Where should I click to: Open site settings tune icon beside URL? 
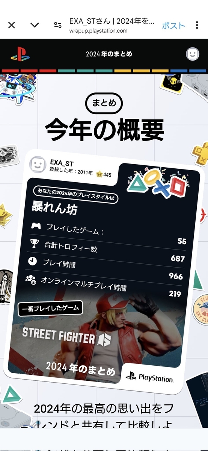(x=57, y=25)
